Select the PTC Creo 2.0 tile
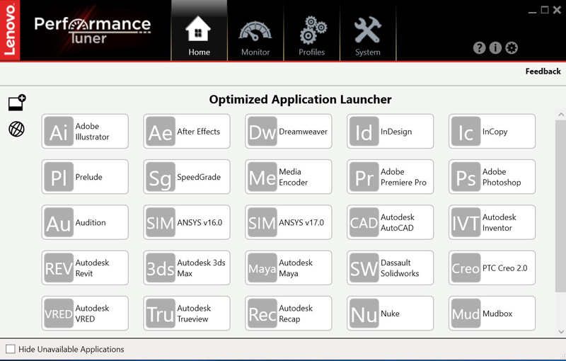 (x=492, y=268)
